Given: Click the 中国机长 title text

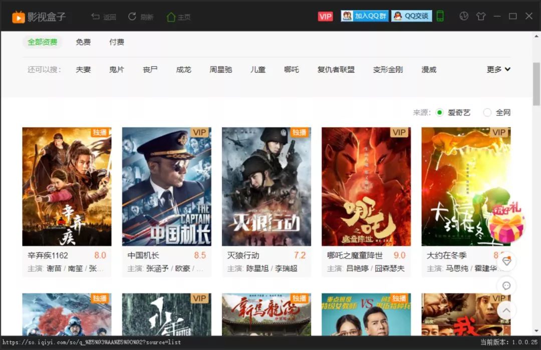Looking at the screenshot, I should 143,255.
